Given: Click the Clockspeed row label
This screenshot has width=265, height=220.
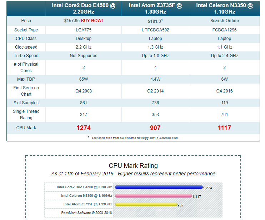Looking at the screenshot, I should pos(26,47).
